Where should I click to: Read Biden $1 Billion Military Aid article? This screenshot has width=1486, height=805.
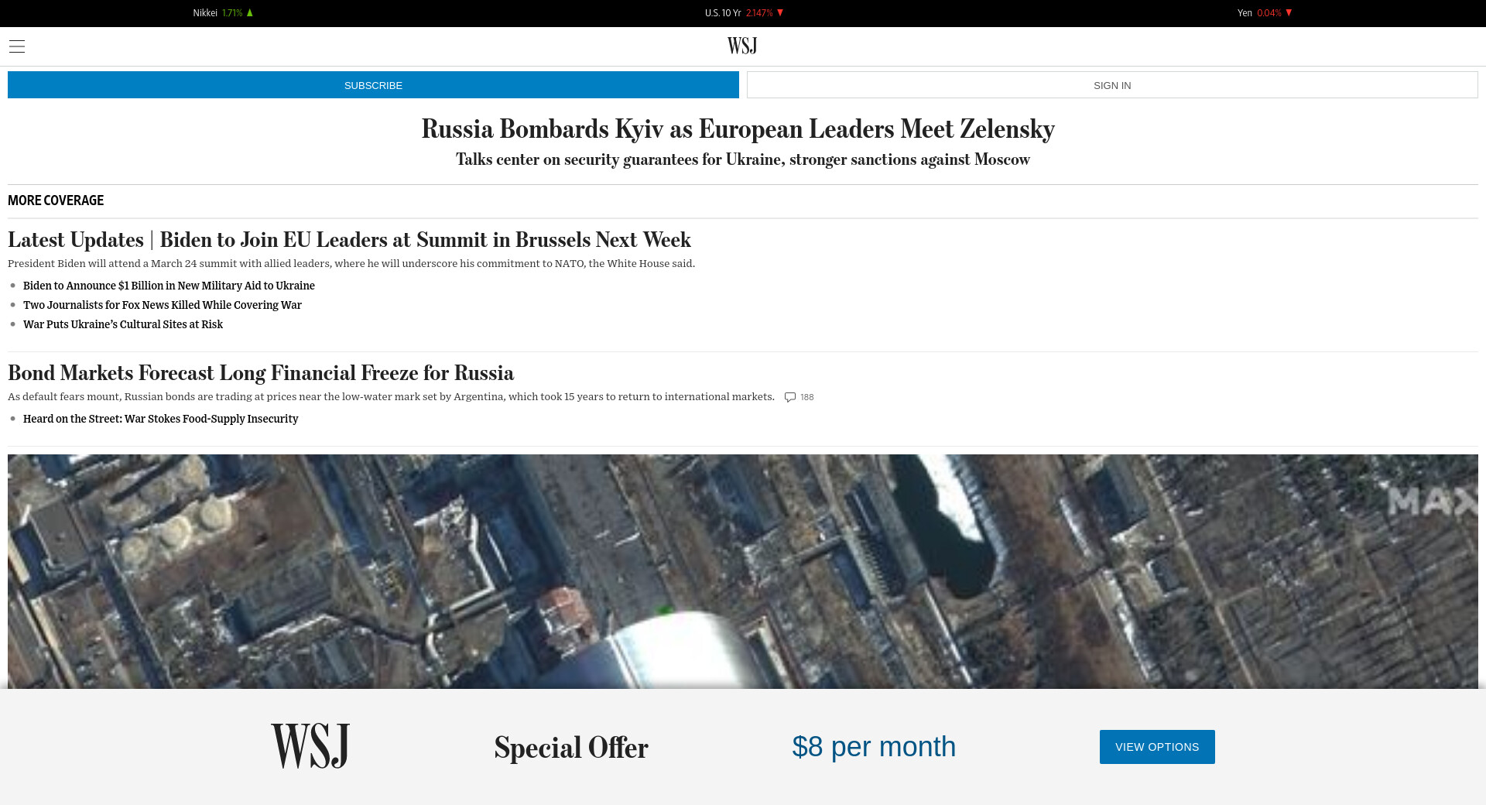169,286
